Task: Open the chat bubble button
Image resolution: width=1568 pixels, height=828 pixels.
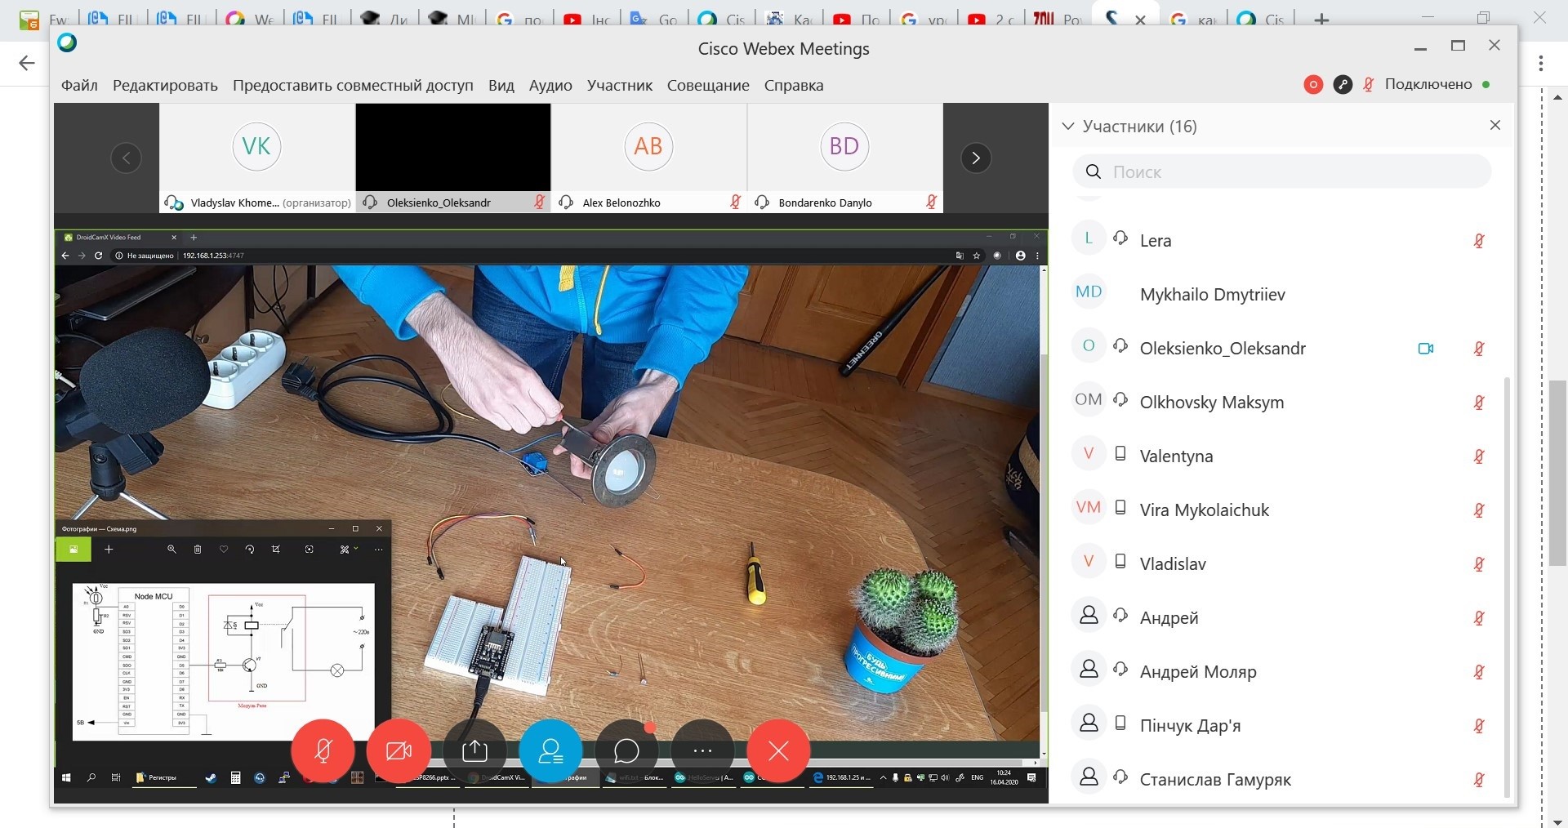Action: pyautogui.click(x=626, y=750)
